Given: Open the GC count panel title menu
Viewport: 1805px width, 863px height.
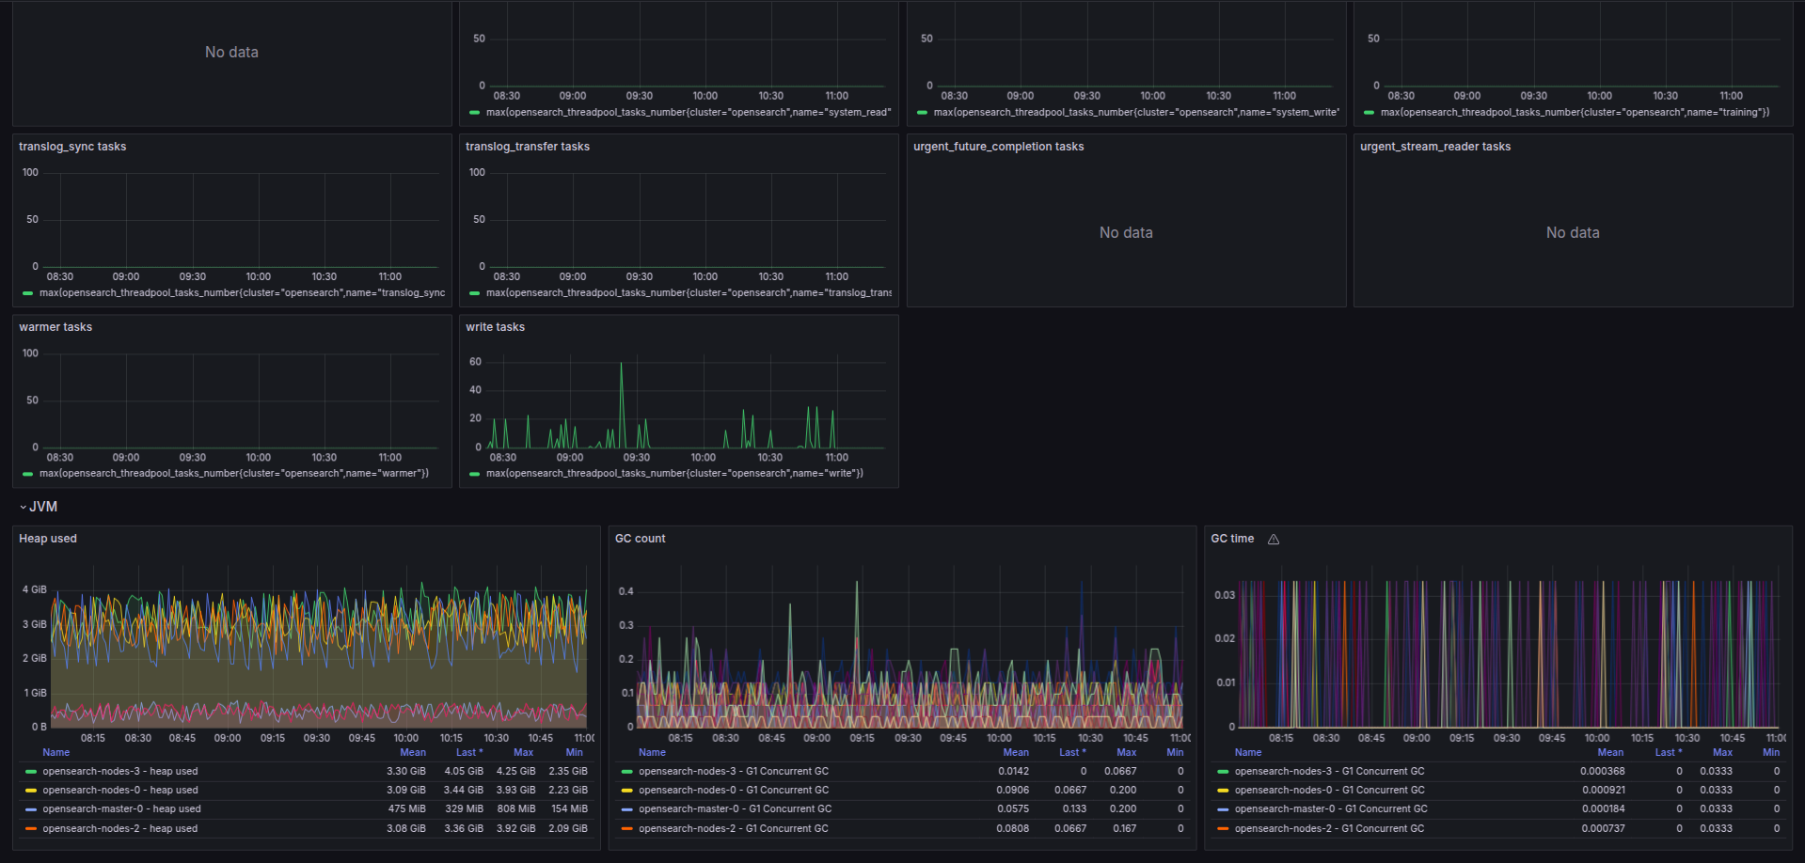Looking at the screenshot, I should click(640, 539).
